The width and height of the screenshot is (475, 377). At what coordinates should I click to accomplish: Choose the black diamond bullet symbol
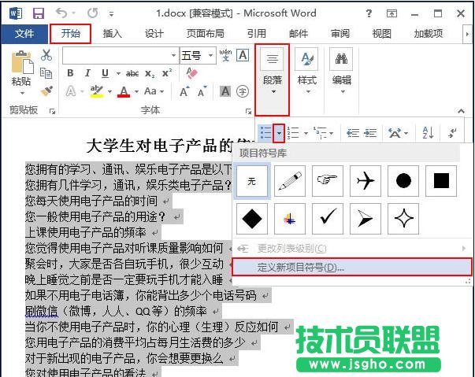[x=252, y=219]
